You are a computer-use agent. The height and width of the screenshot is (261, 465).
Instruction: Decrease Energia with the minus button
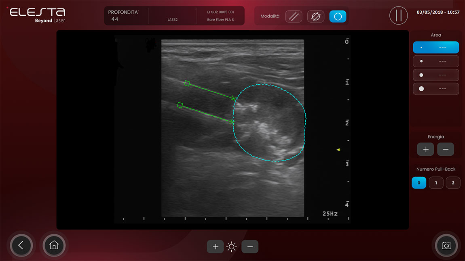pos(446,149)
